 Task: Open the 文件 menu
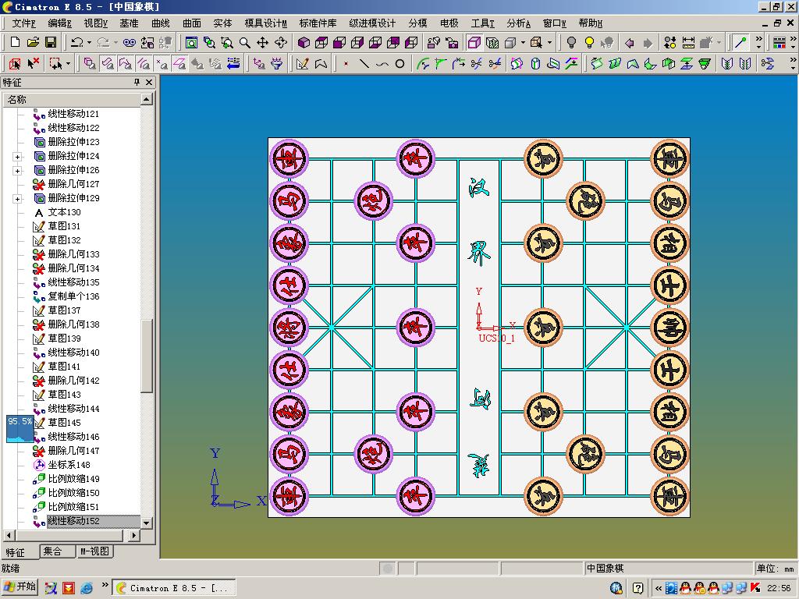point(23,23)
